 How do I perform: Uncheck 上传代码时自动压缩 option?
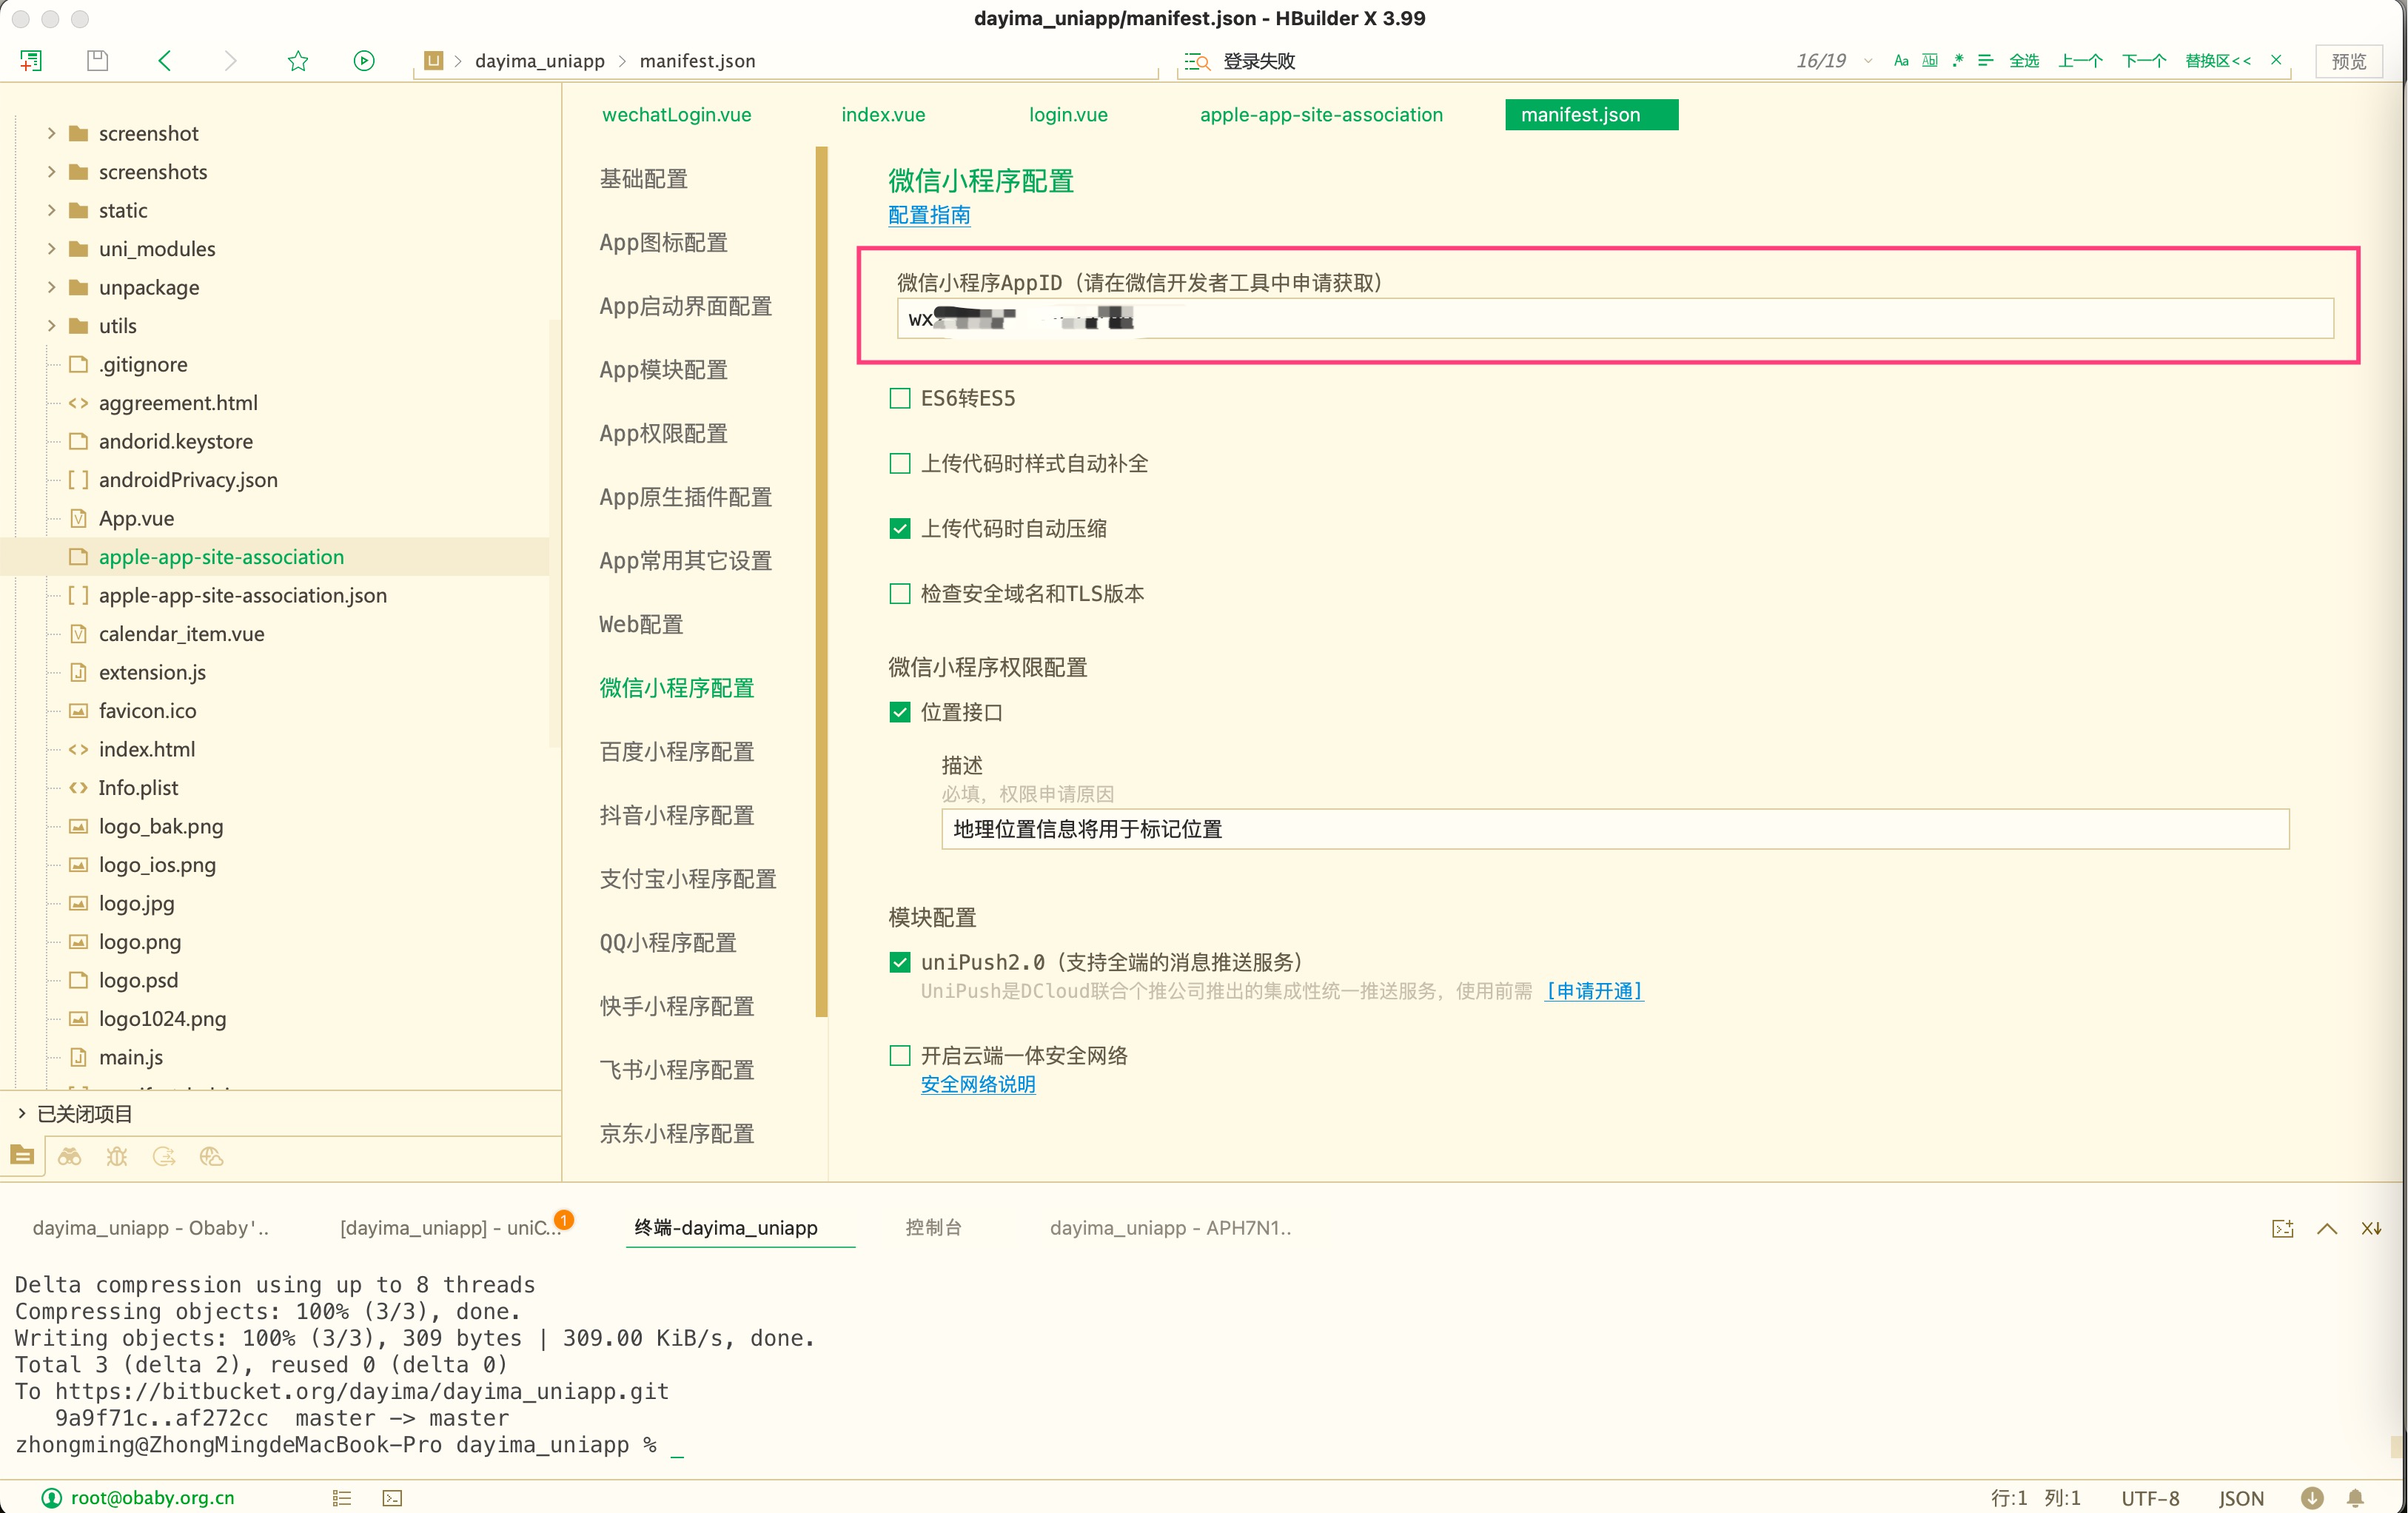[900, 528]
